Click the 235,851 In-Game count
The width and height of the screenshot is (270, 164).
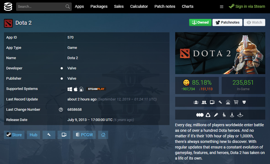[x=243, y=83]
